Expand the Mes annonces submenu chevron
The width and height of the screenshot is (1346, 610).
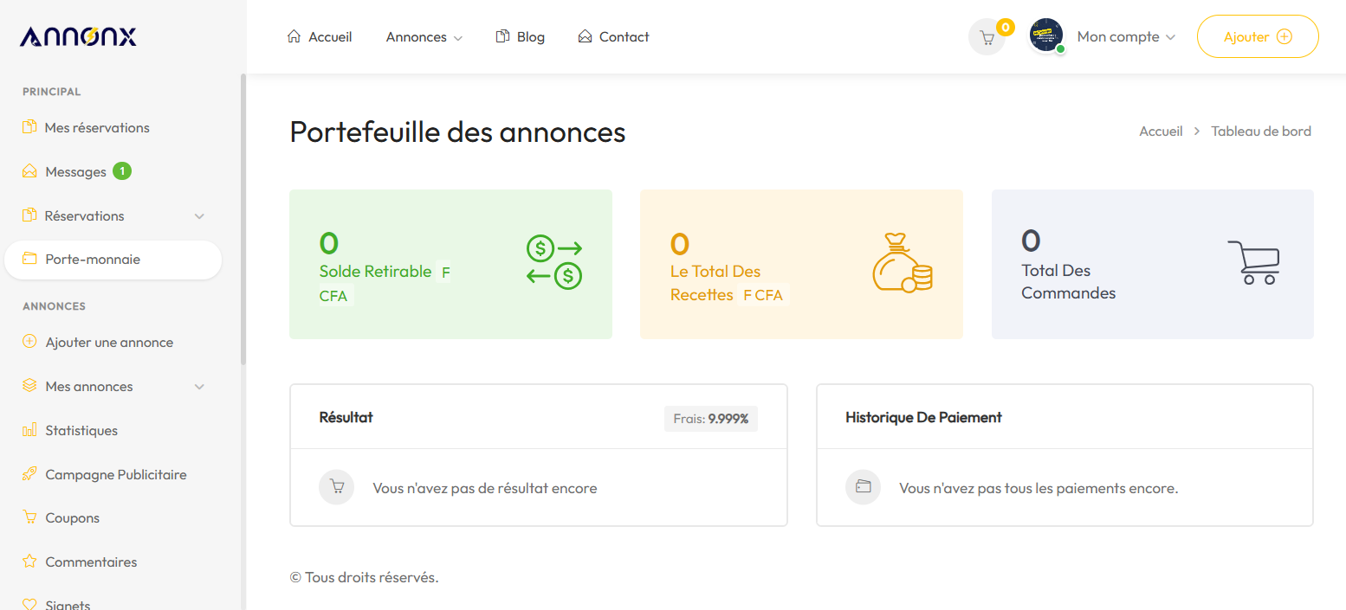click(199, 387)
